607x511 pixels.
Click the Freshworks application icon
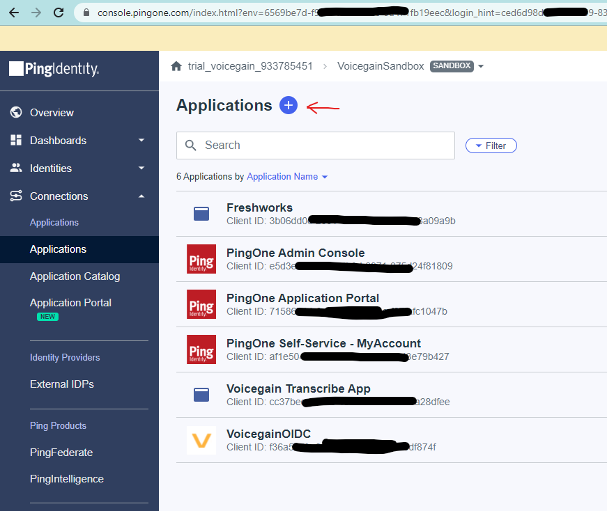[x=201, y=214]
